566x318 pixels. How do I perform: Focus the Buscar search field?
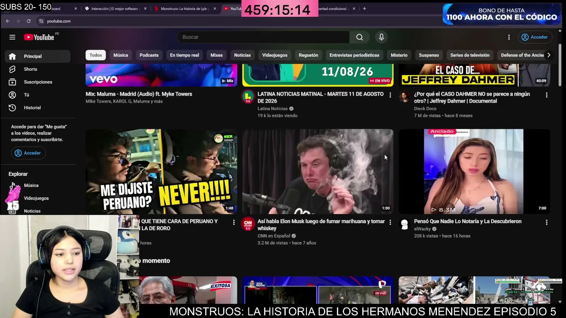[264, 37]
